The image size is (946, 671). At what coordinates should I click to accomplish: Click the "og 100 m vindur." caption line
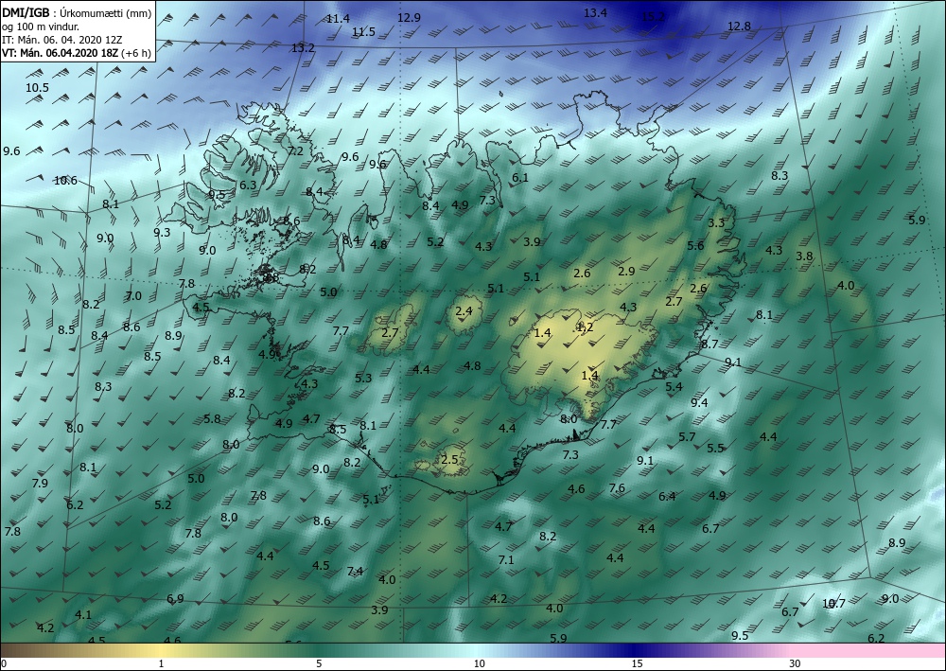(41, 26)
